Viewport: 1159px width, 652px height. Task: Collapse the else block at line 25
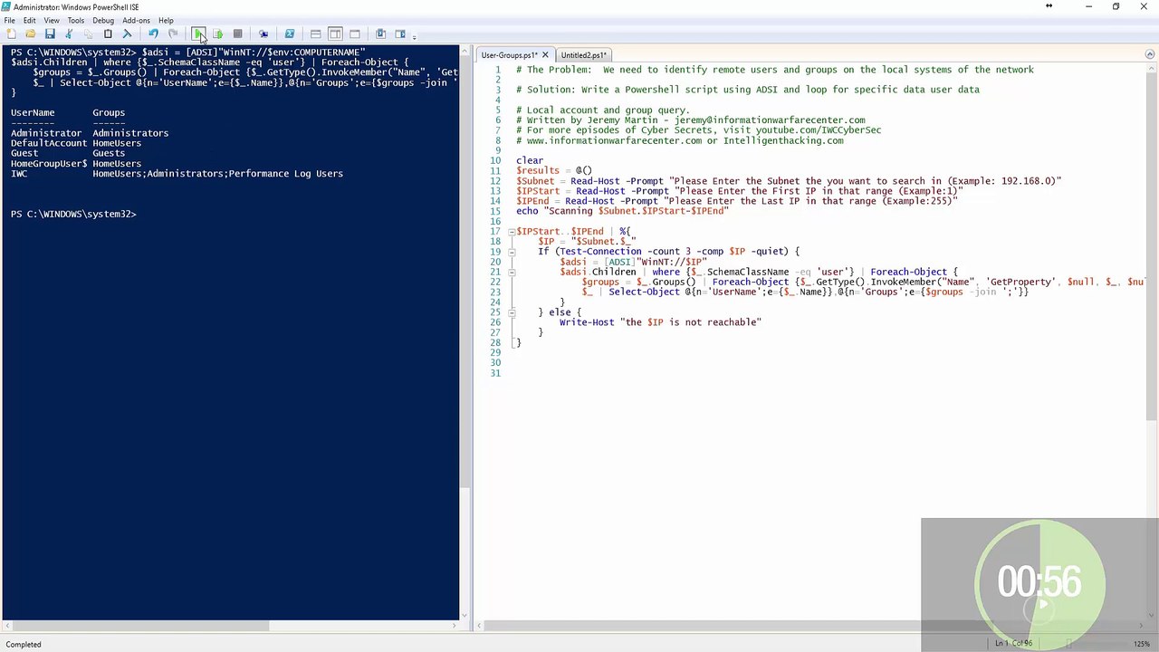[512, 312]
